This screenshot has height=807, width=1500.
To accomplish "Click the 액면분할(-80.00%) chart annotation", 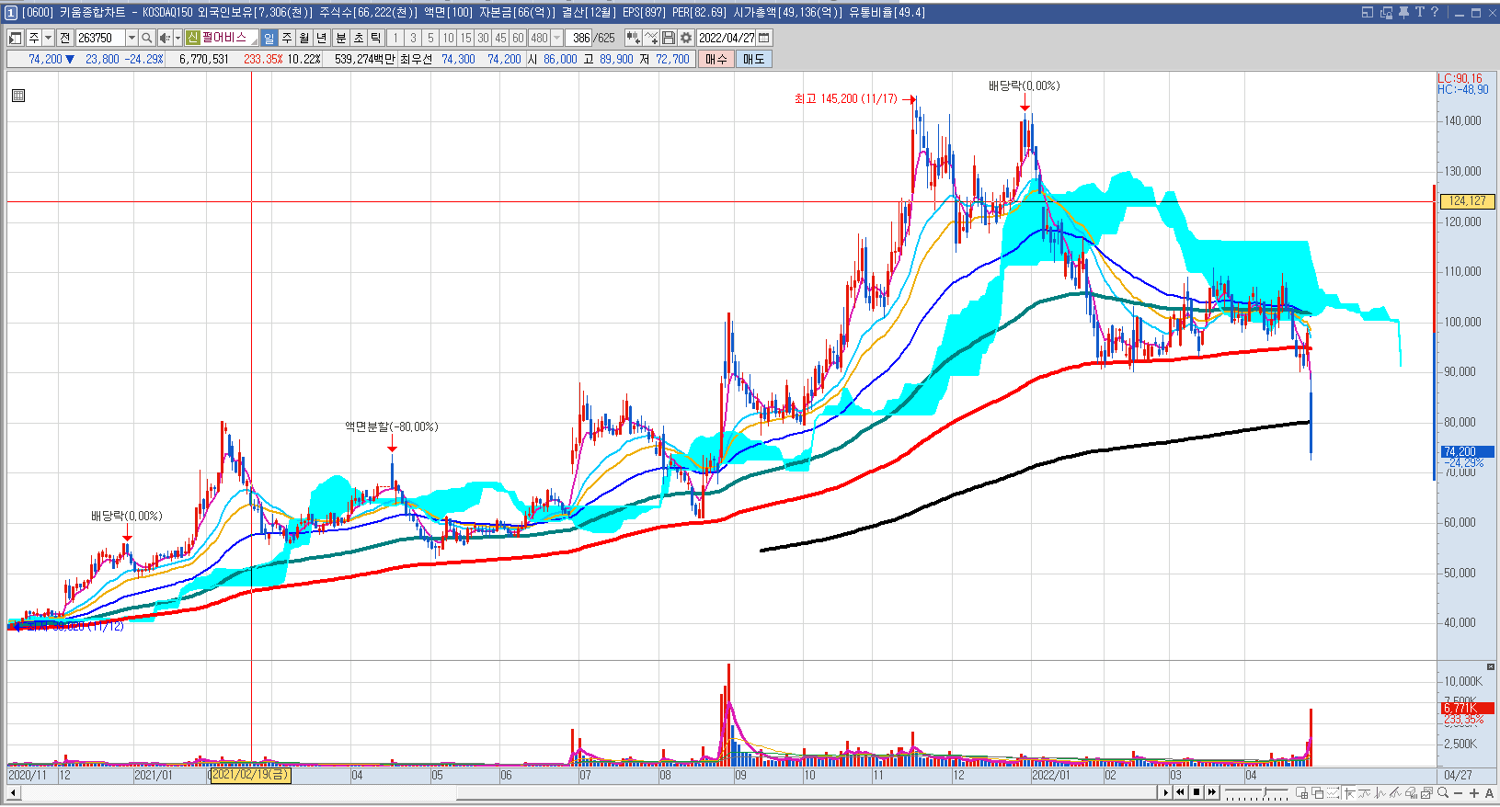I will [392, 426].
